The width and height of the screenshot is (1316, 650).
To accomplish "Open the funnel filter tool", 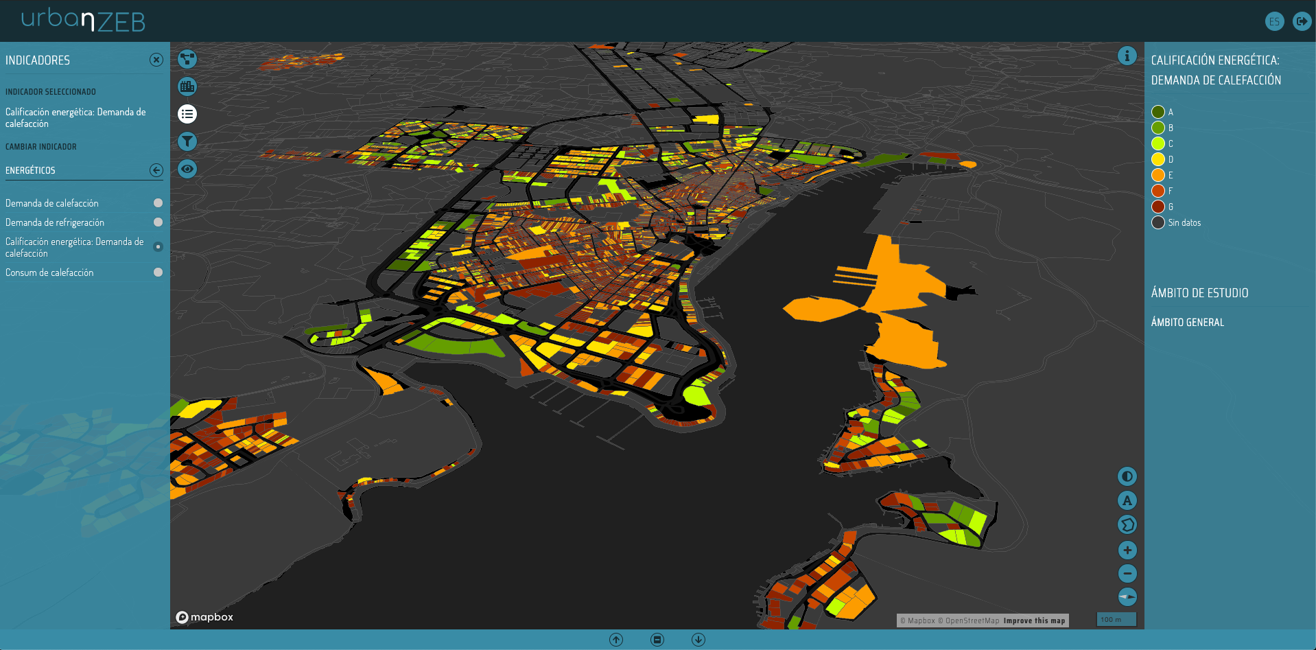I will (x=187, y=141).
